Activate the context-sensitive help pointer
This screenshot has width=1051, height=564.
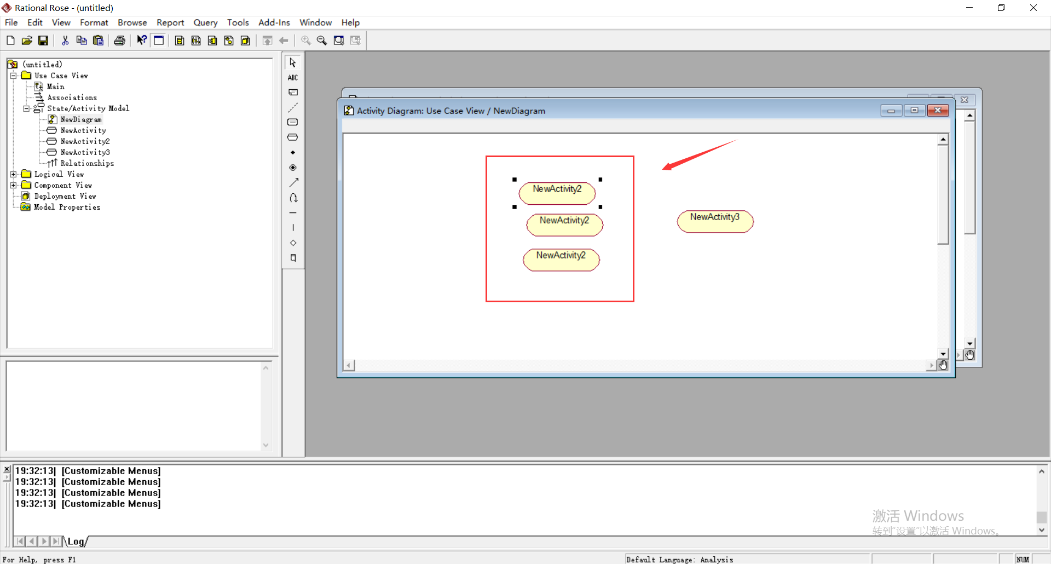click(142, 41)
